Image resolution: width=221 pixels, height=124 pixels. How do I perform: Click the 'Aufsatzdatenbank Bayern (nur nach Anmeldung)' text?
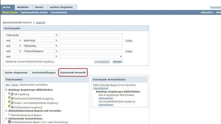pos(40,122)
